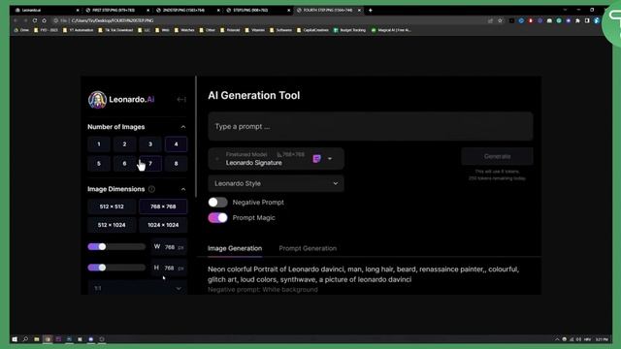
Task: Click the Leonardo.AI avatar logo
Action: [x=97, y=99]
